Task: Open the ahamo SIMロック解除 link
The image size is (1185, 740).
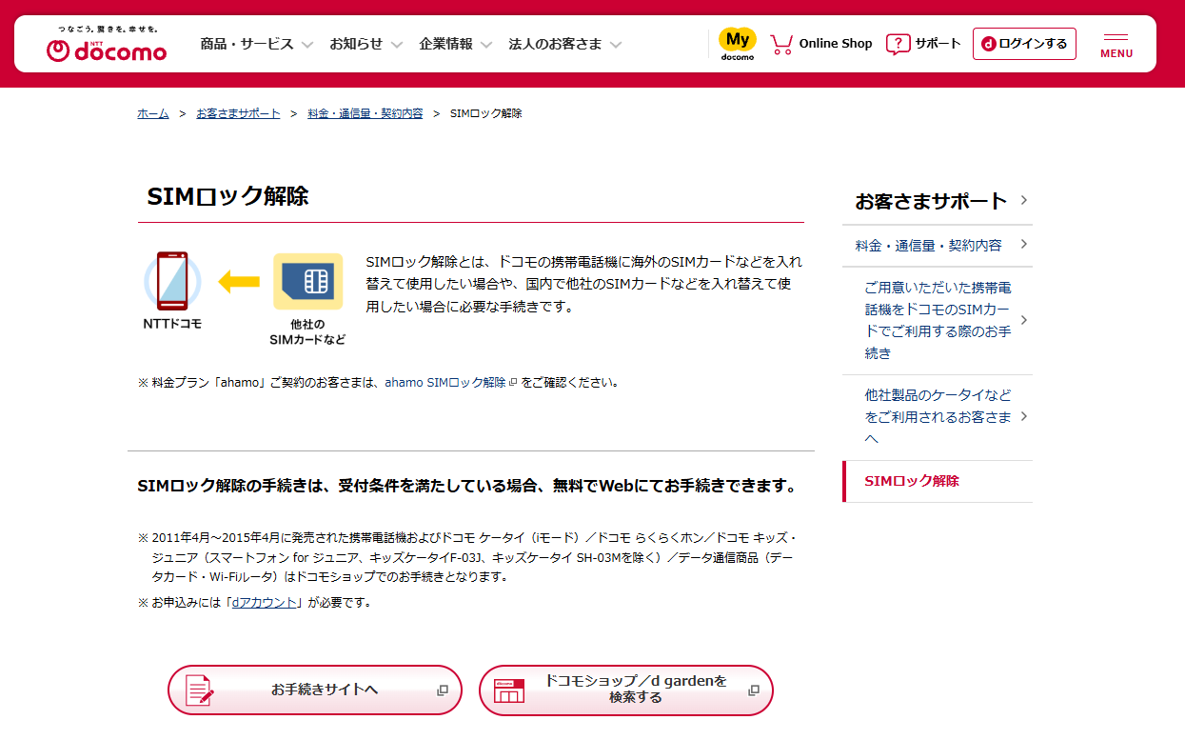Action: 445,383
